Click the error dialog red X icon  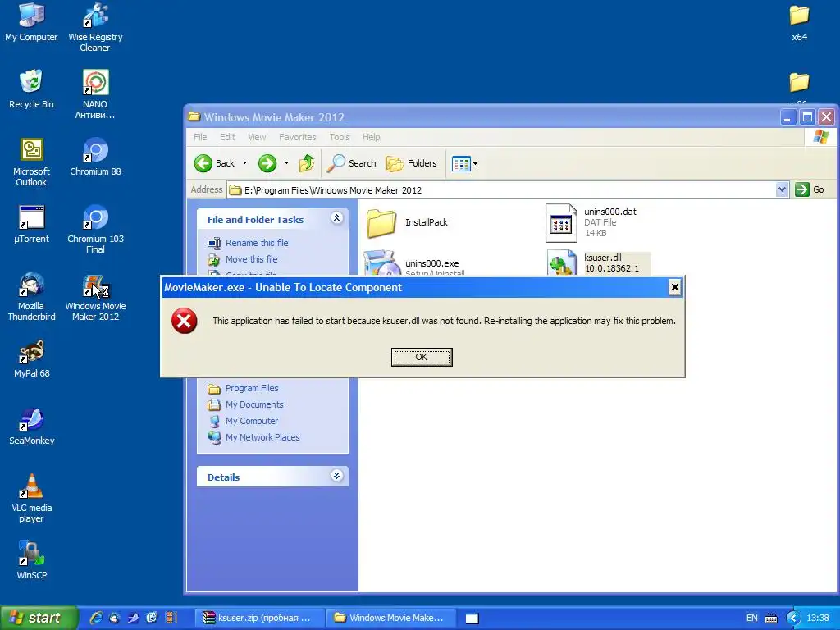point(185,321)
